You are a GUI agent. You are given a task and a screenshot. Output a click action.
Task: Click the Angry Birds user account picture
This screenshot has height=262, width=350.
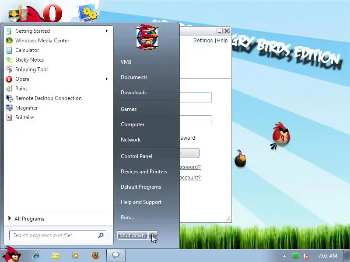click(x=147, y=37)
